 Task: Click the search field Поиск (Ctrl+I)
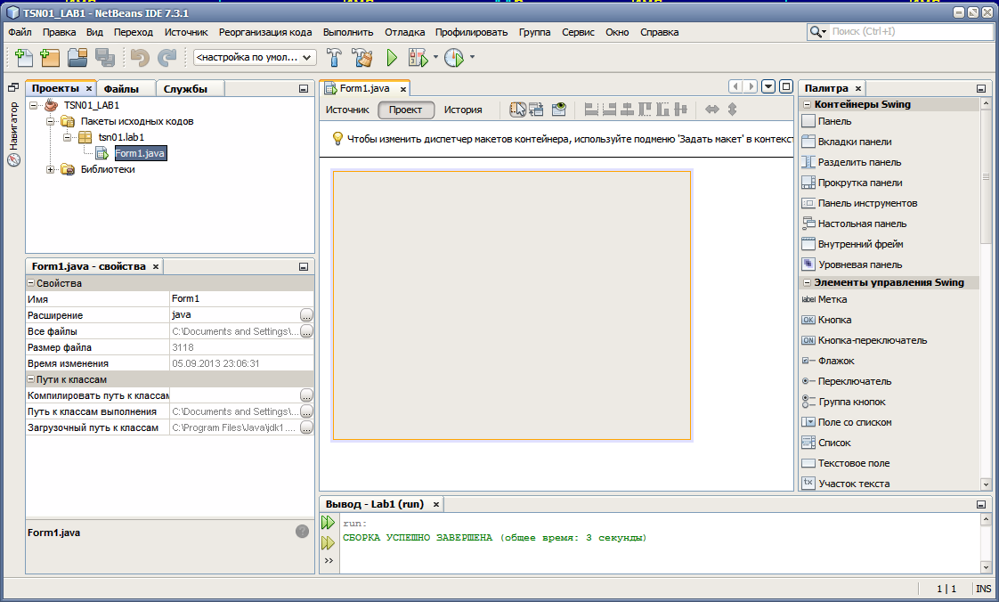[910, 32]
